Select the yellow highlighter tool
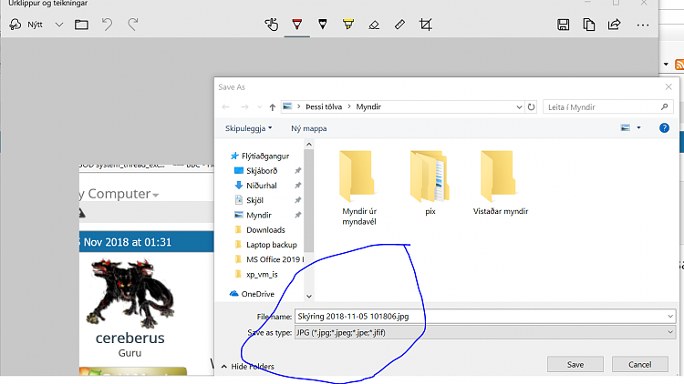This screenshot has height=384, width=684. [x=348, y=25]
